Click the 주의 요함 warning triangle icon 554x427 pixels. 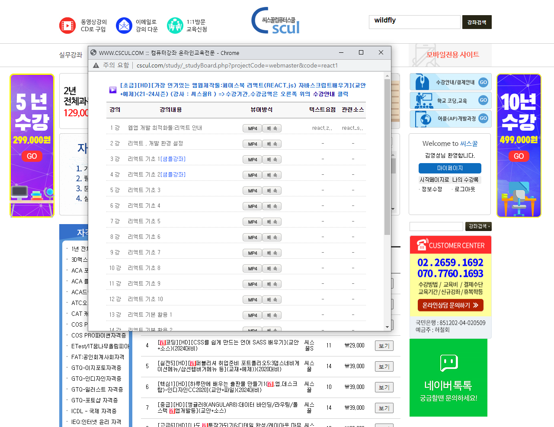click(96, 65)
